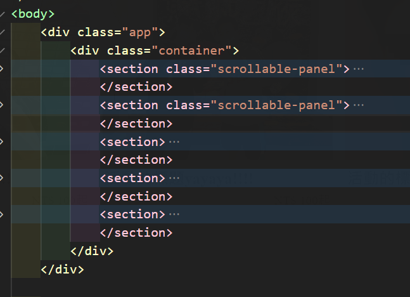Click the "container" class value string
The width and height of the screenshot is (410, 297).
tap(191, 51)
